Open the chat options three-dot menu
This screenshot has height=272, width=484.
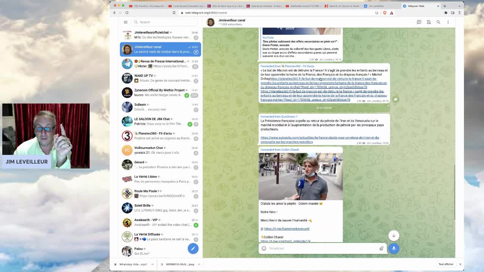click(x=448, y=22)
